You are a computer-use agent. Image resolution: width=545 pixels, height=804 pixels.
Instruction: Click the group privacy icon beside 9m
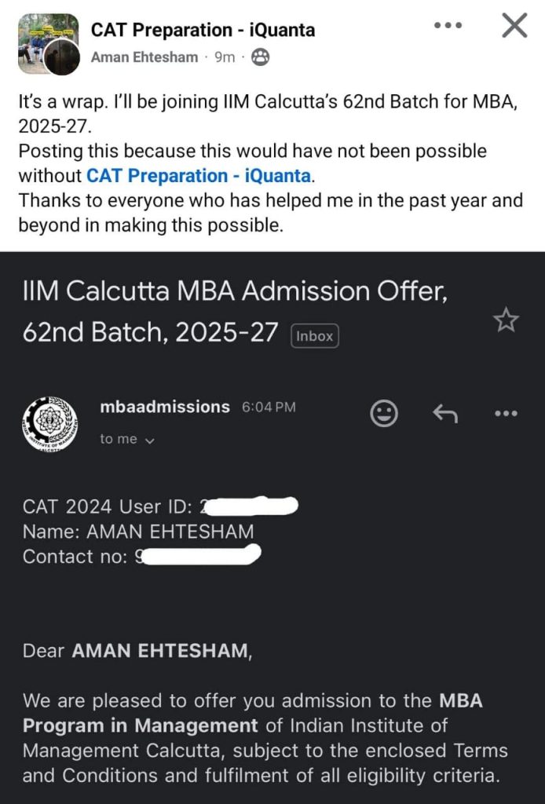[261, 57]
